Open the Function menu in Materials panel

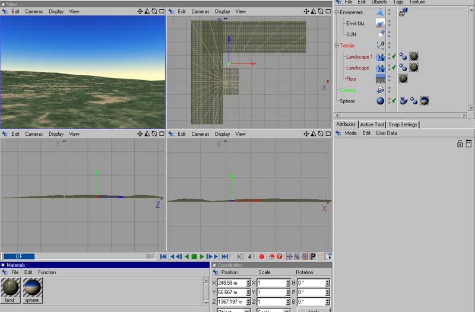[x=46, y=272]
